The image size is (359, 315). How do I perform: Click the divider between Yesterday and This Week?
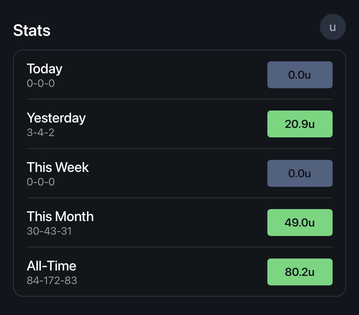[x=179, y=149]
